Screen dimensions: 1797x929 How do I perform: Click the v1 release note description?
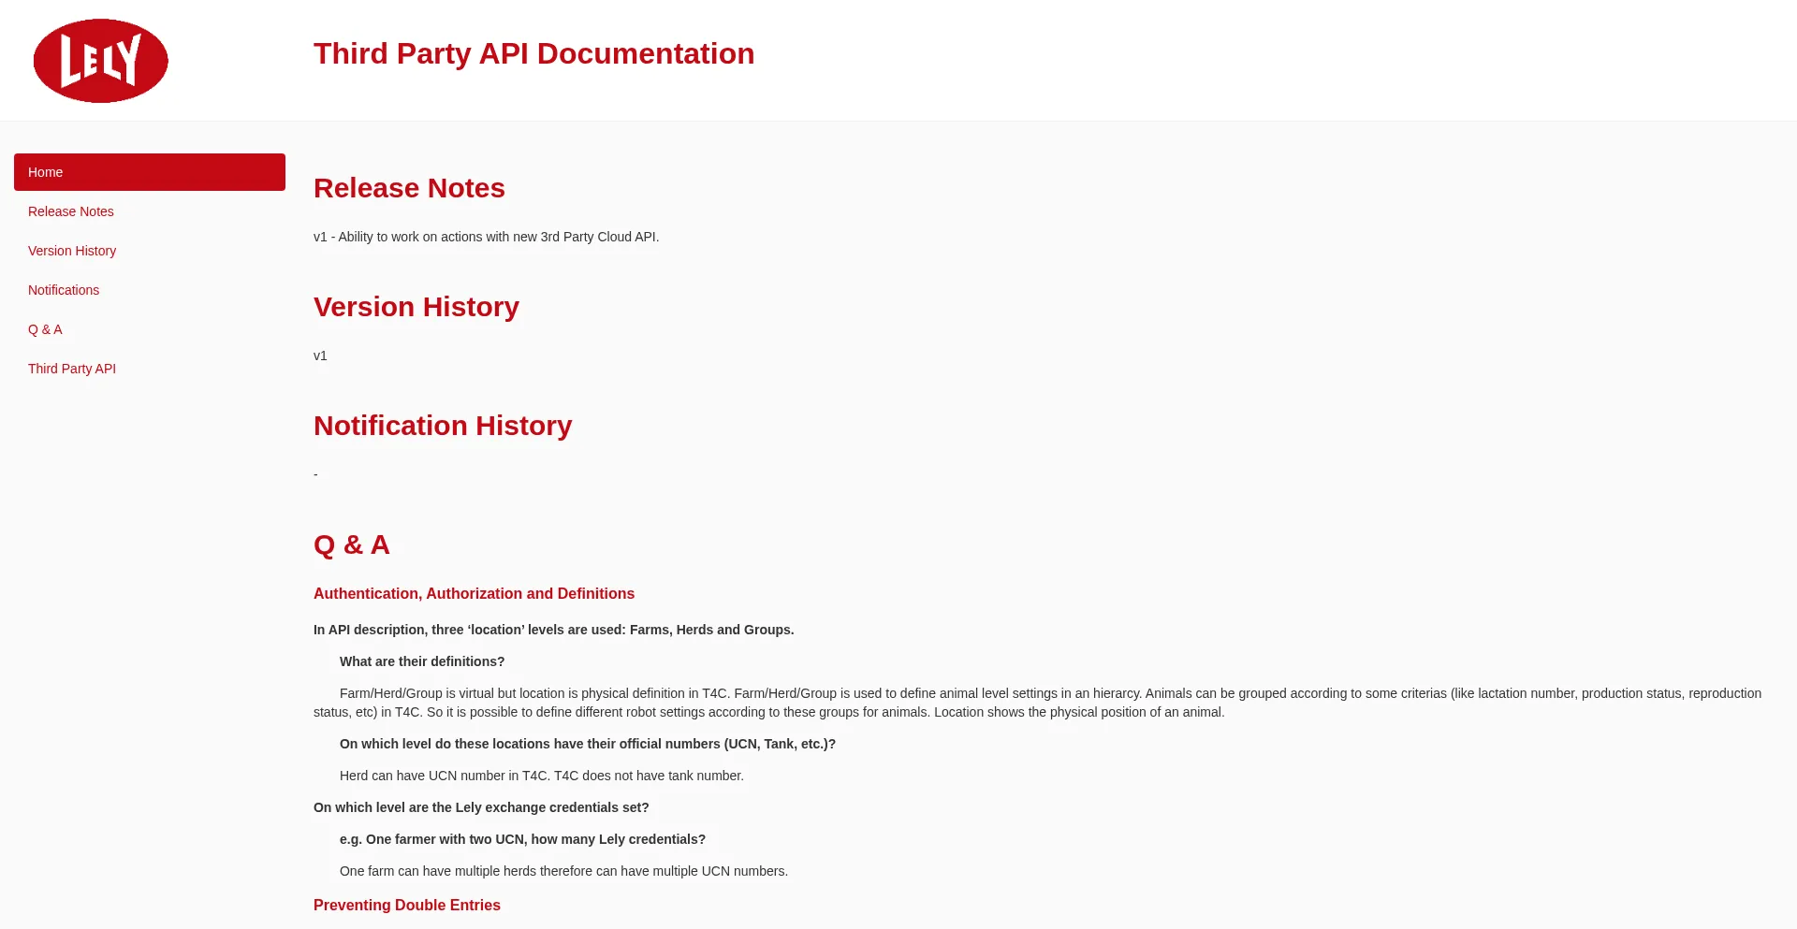pos(487,237)
